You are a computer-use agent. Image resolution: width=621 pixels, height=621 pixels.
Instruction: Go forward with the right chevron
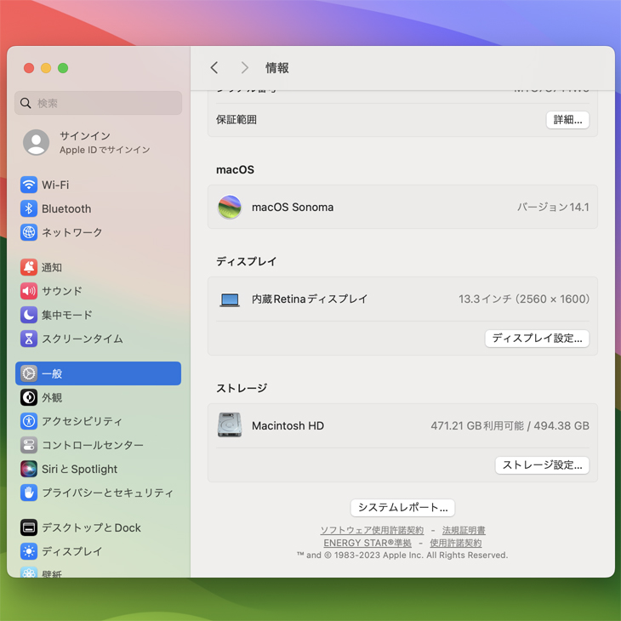point(245,68)
